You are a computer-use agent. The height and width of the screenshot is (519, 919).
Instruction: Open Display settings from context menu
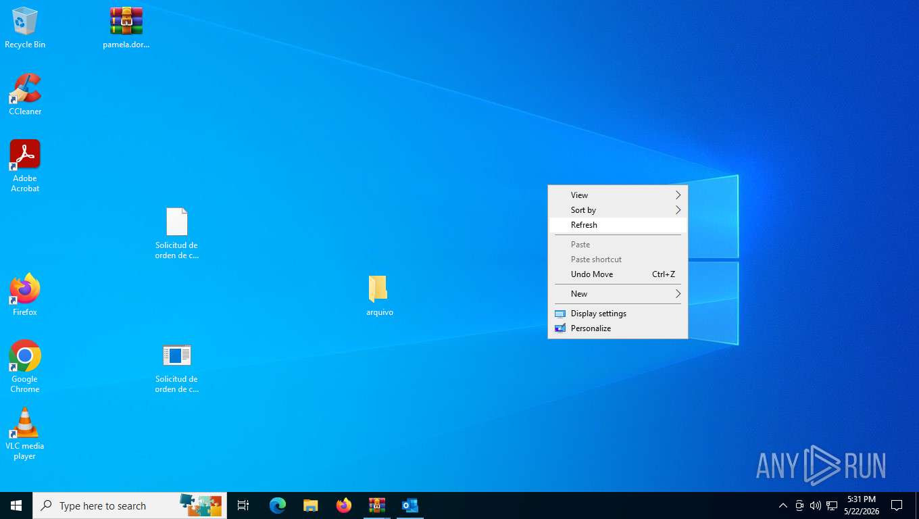tap(618, 314)
